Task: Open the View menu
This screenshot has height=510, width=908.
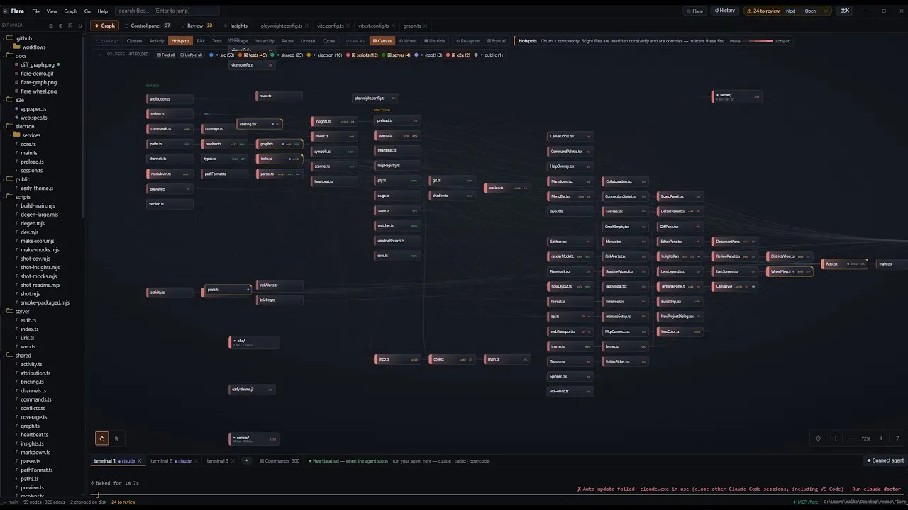Action: (52, 11)
